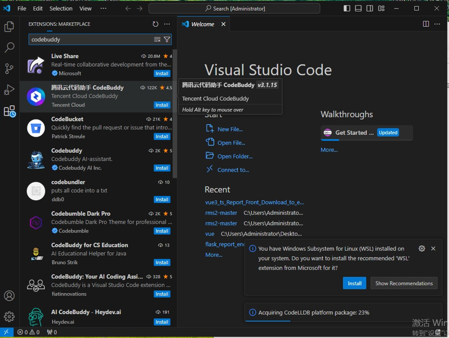Open recent vue3_ts_Report_Front_Download project
Screen dimensions: 449x338
point(254,202)
